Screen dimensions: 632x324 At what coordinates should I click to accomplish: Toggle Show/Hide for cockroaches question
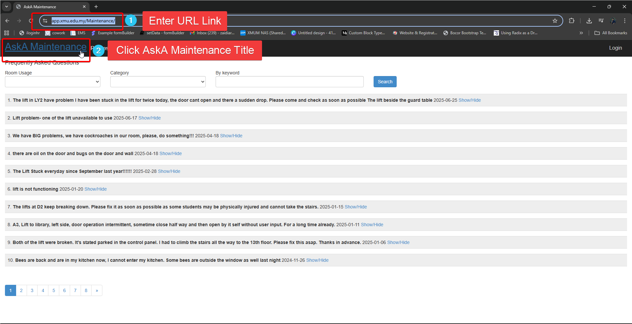(x=231, y=136)
